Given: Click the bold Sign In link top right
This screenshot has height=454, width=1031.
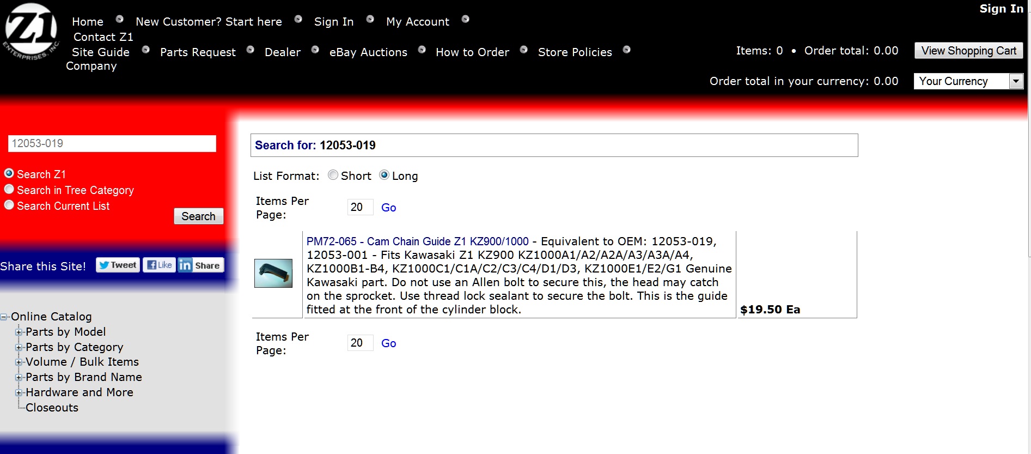Looking at the screenshot, I should click(1001, 9).
